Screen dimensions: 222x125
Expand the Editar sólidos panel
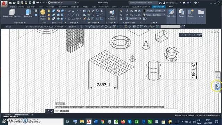(x=59, y=23)
